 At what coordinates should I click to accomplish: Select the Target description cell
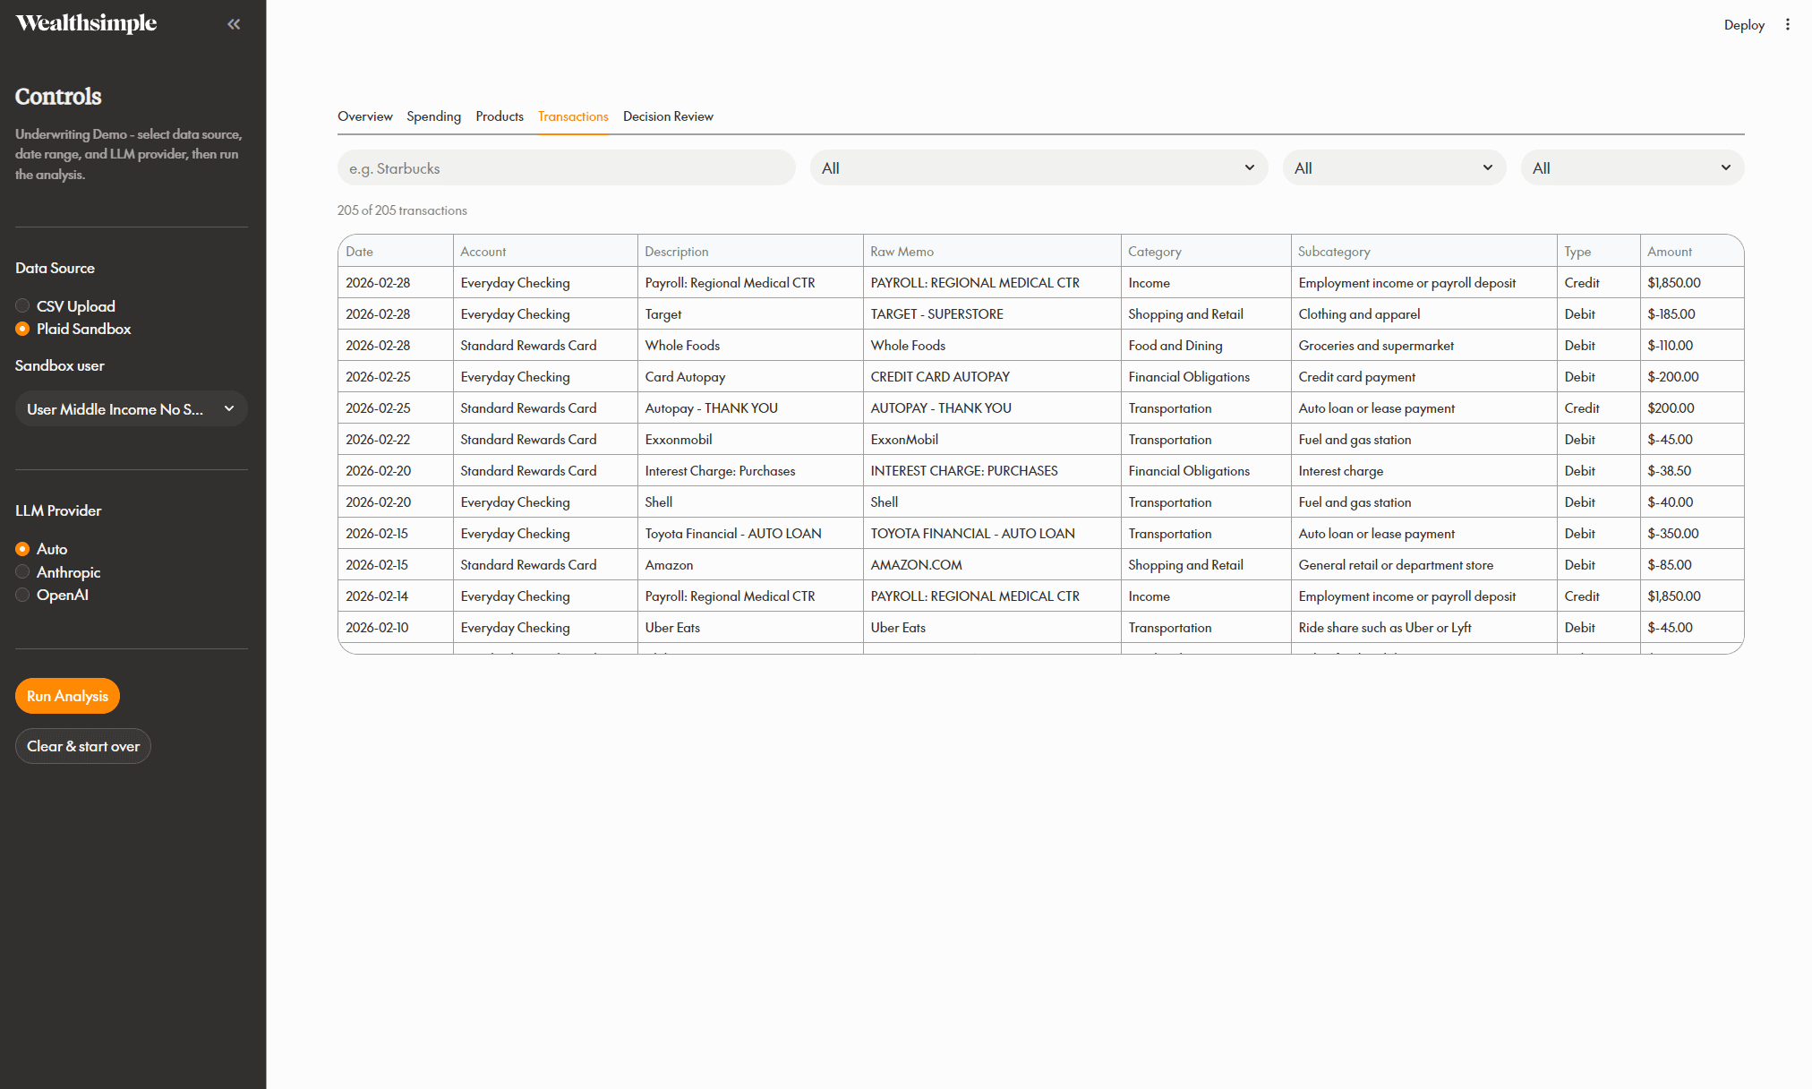750,314
